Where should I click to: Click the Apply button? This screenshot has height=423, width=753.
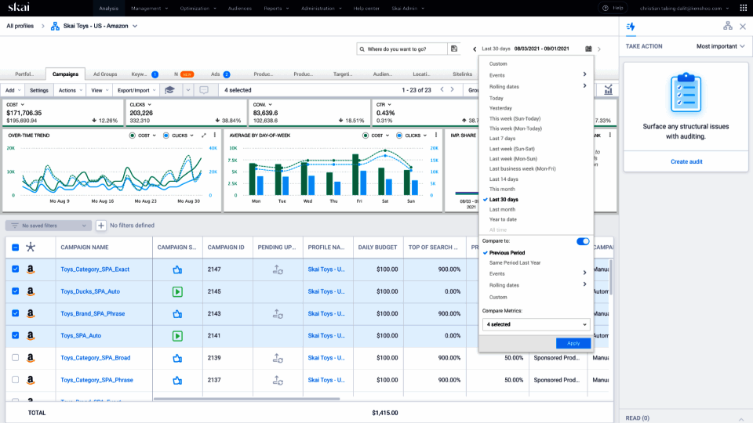click(x=573, y=343)
